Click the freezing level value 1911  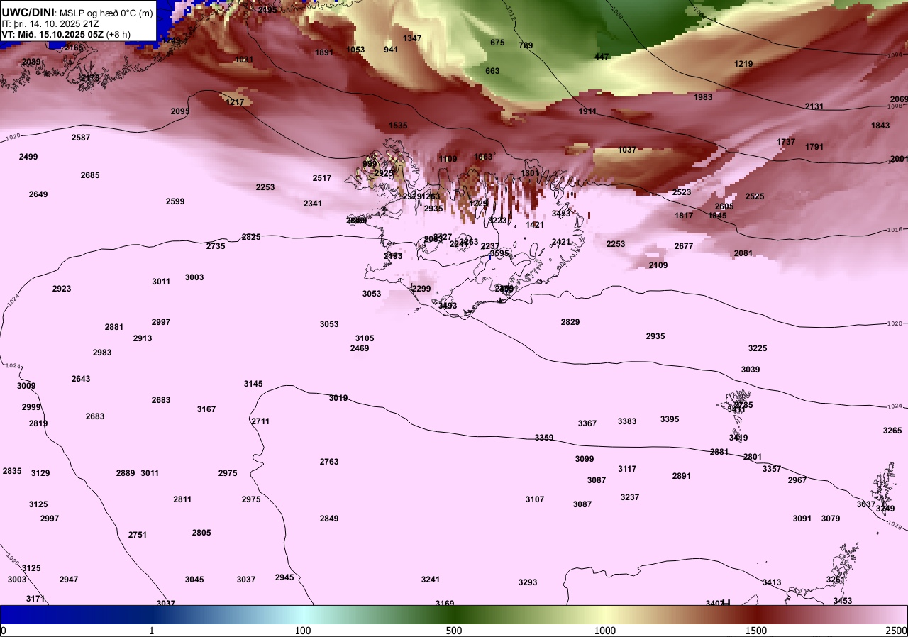tap(587, 111)
